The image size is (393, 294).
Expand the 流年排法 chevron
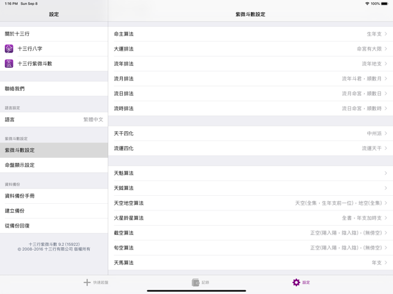click(x=386, y=63)
